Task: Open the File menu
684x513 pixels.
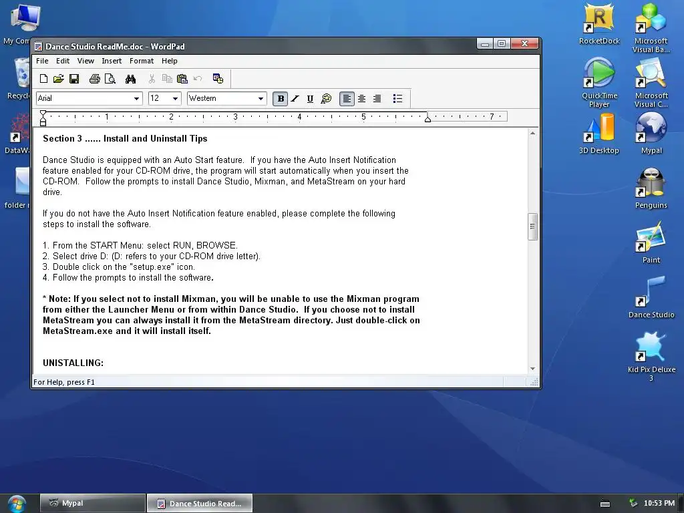Action: [x=42, y=61]
